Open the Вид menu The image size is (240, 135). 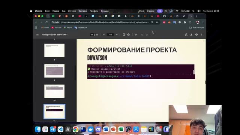pyautogui.click(x=63, y=11)
